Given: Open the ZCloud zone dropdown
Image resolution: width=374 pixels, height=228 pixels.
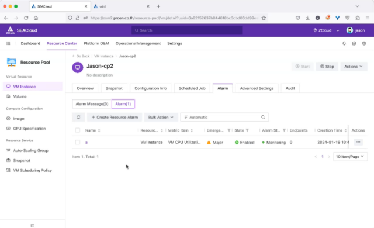Looking at the screenshot, I should pyautogui.click(x=326, y=30).
